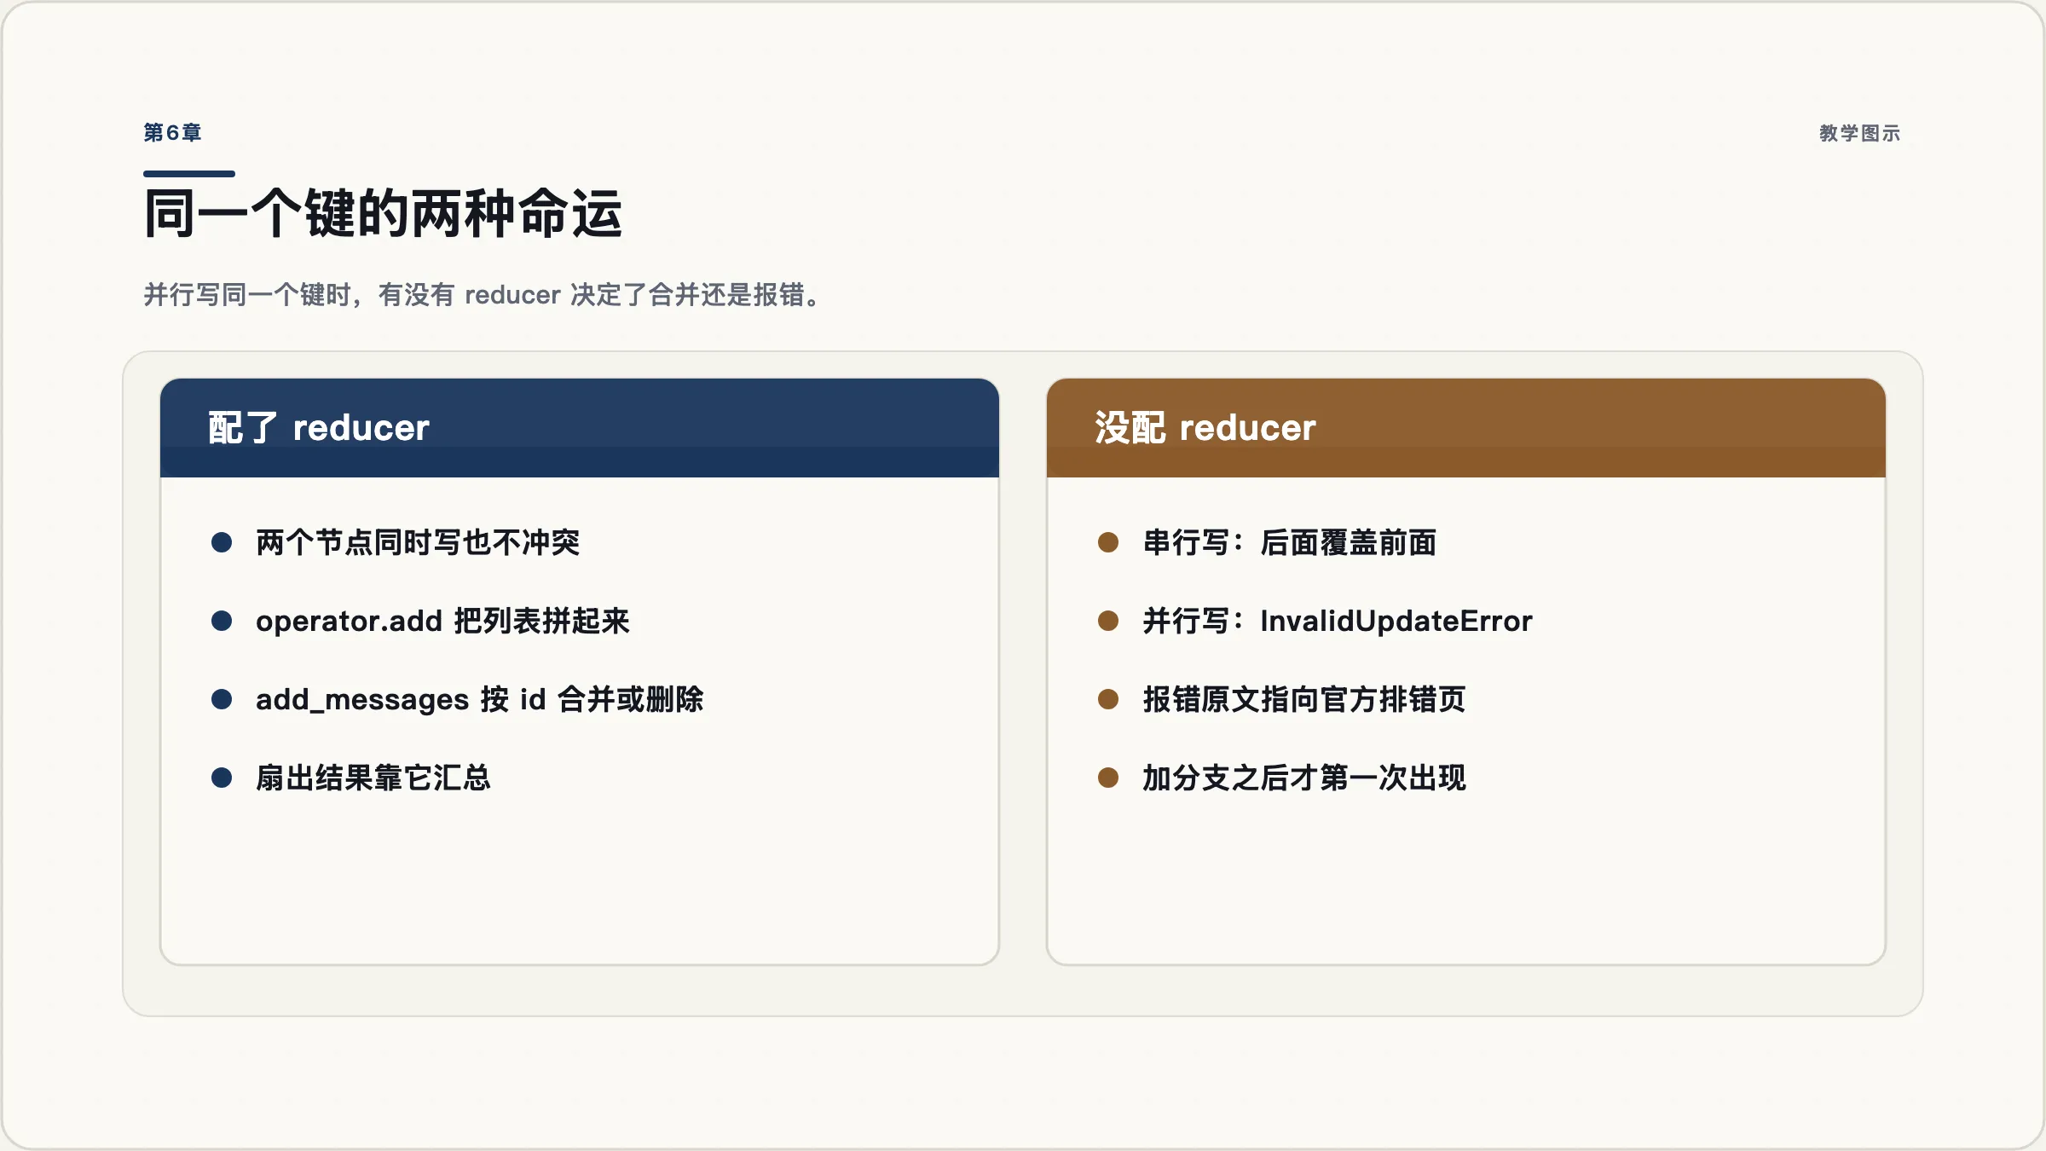This screenshot has width=2046, height=1151.
Task: Click the subtitle starting with 并行写同一个键时
Action: coord(483,295)
